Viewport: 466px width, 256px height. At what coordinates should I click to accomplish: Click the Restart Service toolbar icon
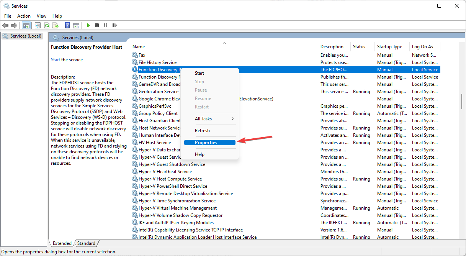[114, 25]
